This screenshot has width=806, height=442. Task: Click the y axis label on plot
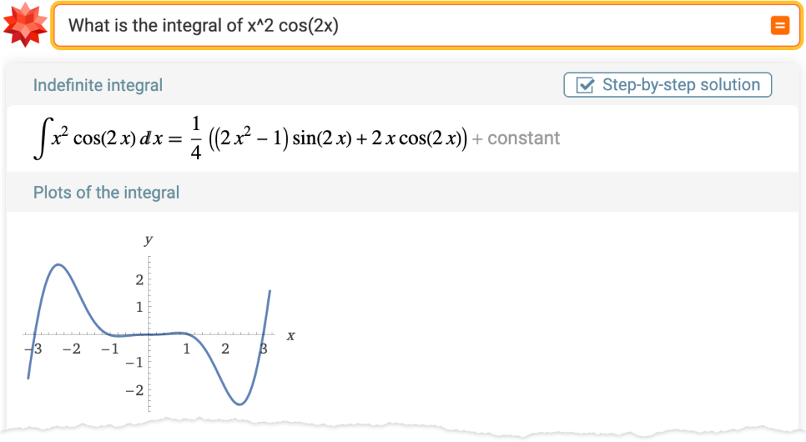pos(149,240)
